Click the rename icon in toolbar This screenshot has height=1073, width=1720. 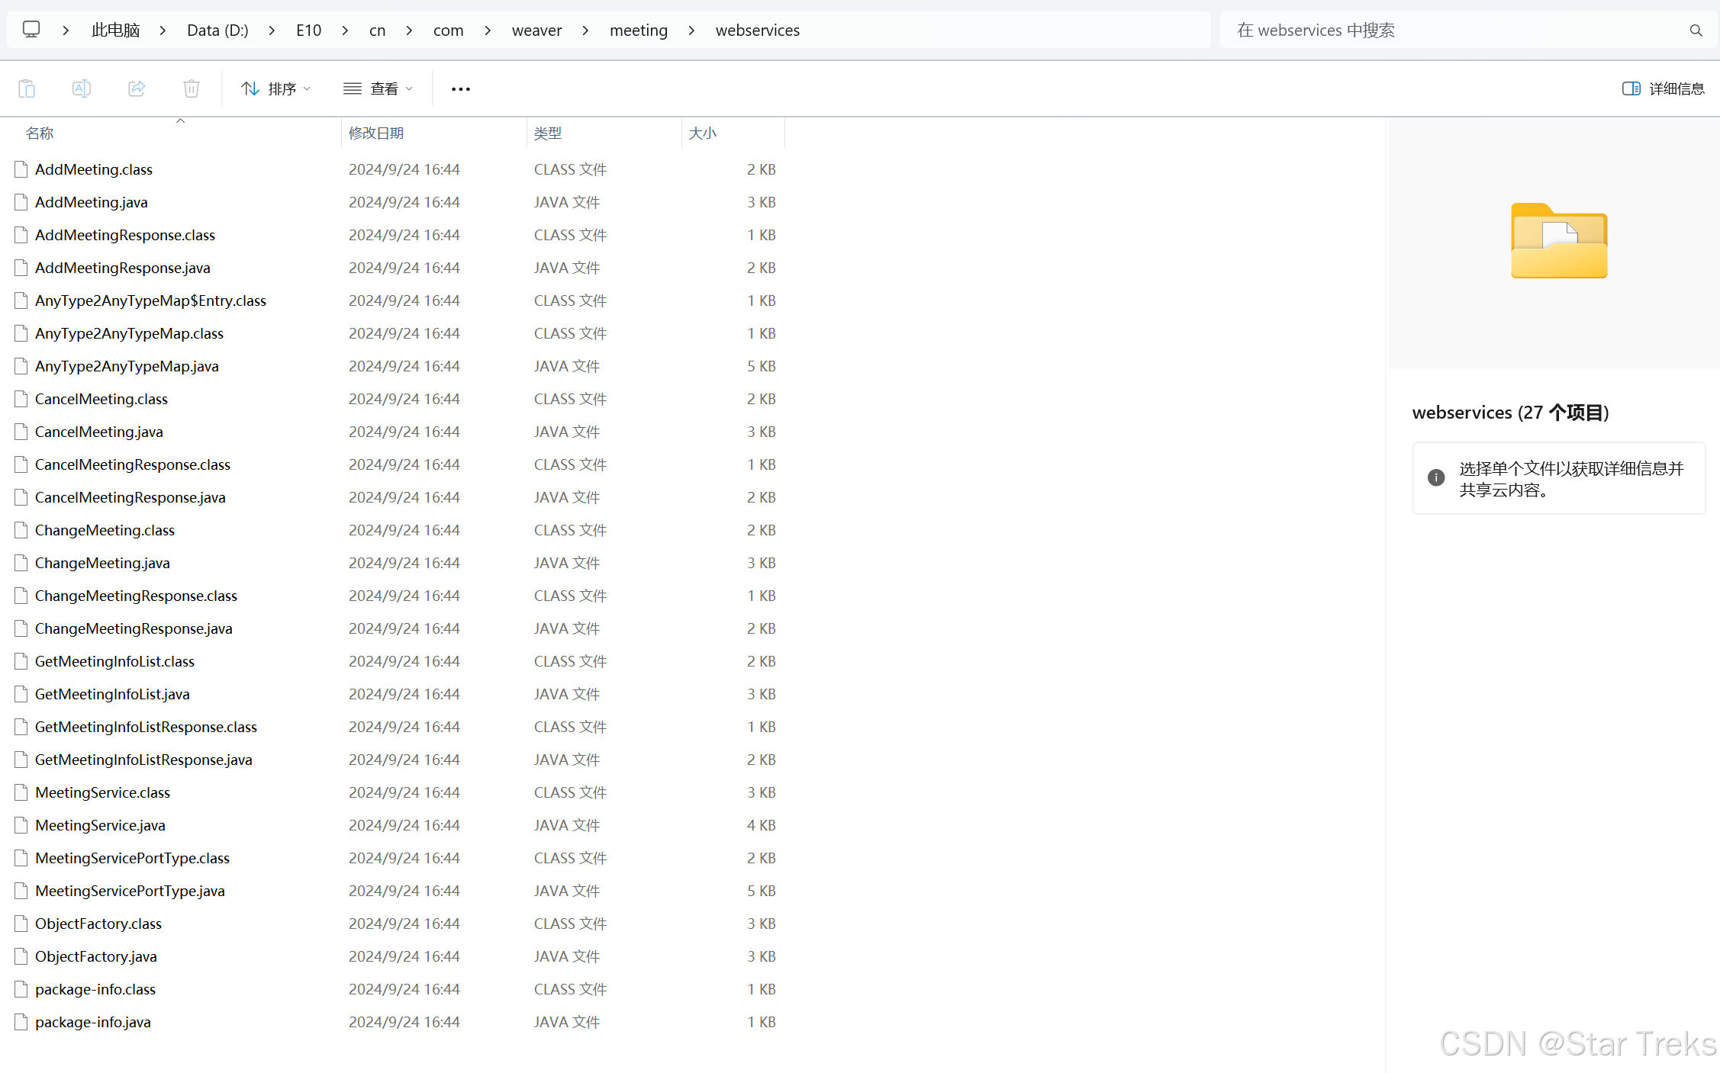point(82,88)
